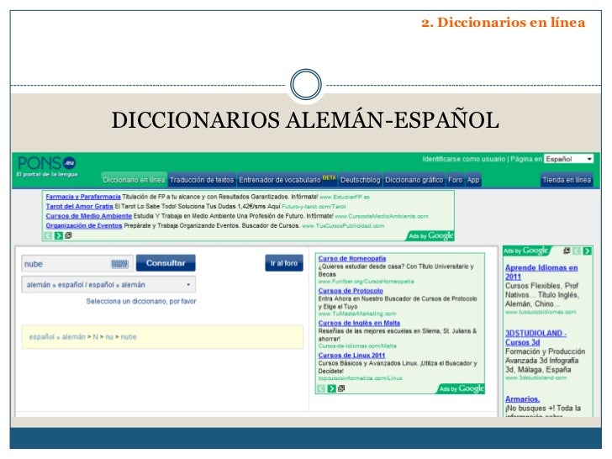612x459 pixels.
Task: Open Organización de Eventos ad link
Action: tap(84, 225)
